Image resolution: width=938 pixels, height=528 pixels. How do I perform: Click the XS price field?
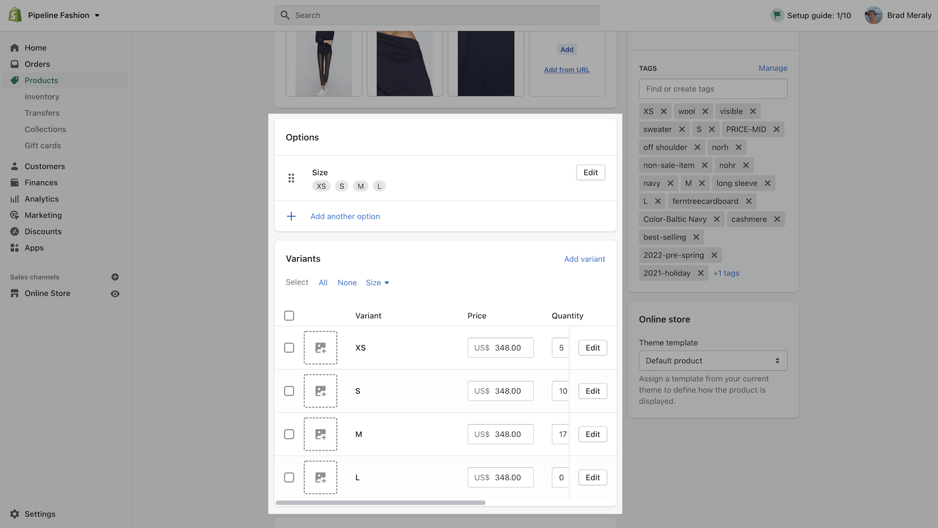pyautogui.click(x=501, y=348)
